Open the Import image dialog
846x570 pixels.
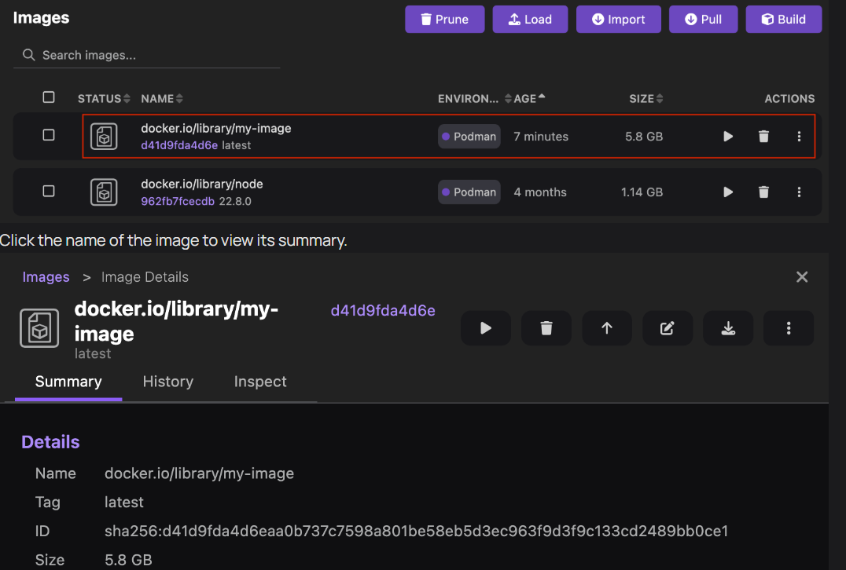[x=618, y=20]
